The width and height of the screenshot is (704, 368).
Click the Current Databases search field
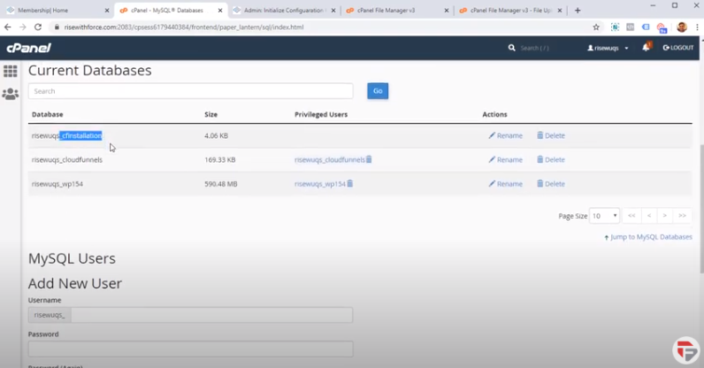(x=190, y=91)
